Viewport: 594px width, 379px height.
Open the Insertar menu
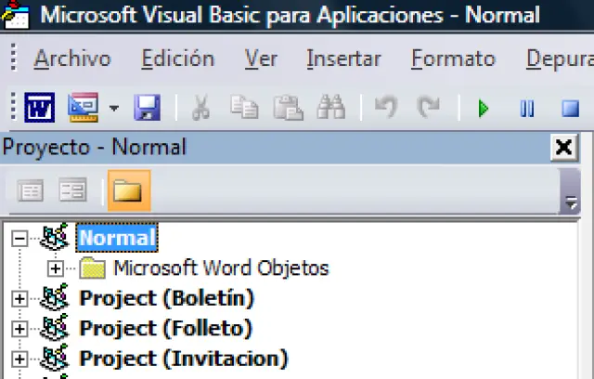pos(343,59)
